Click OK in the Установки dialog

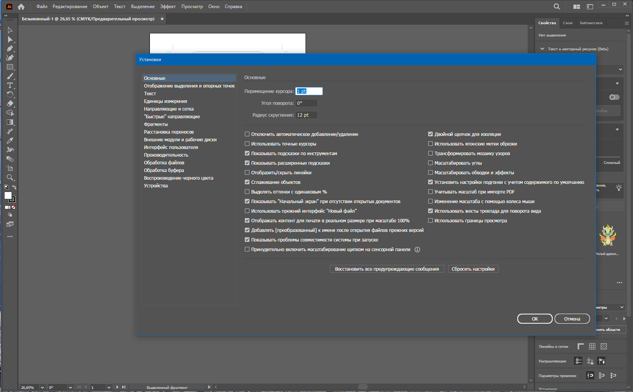coord(535,319)
